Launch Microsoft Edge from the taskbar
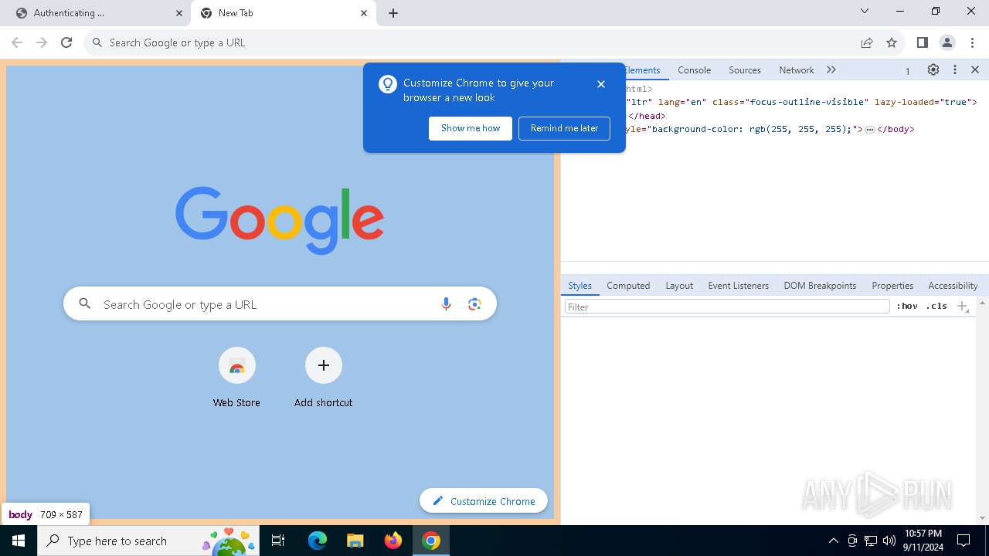 [318, 541]
